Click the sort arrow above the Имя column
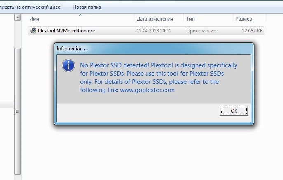The width and height of the screenshot is (283, 180). pyautogui.click(x=80, y=15)
